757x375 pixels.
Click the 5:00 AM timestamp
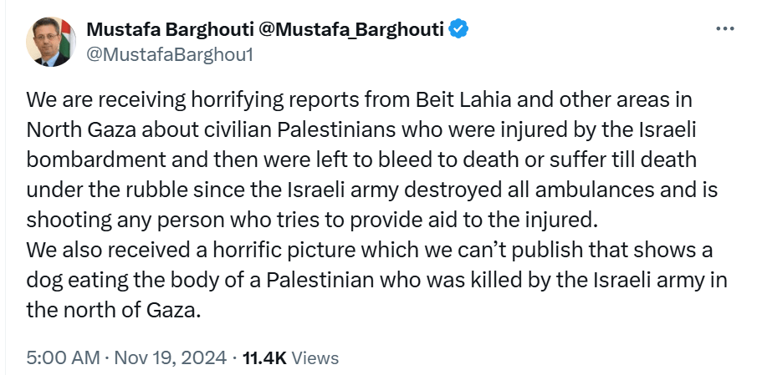pyautogui.click(x=63, y=358)
